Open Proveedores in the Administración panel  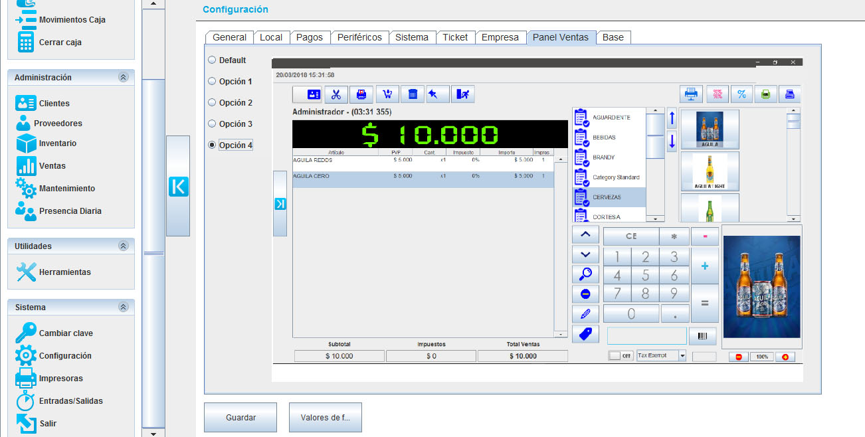pos(24,124)
